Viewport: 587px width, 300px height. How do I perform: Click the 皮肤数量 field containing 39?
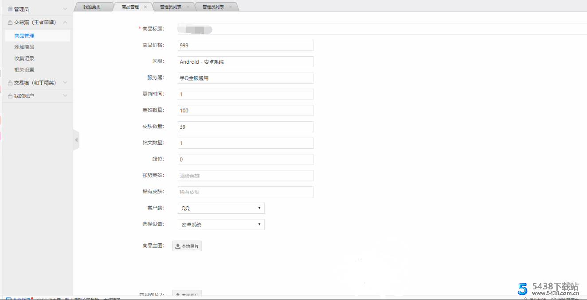click(x=245, y=127)
